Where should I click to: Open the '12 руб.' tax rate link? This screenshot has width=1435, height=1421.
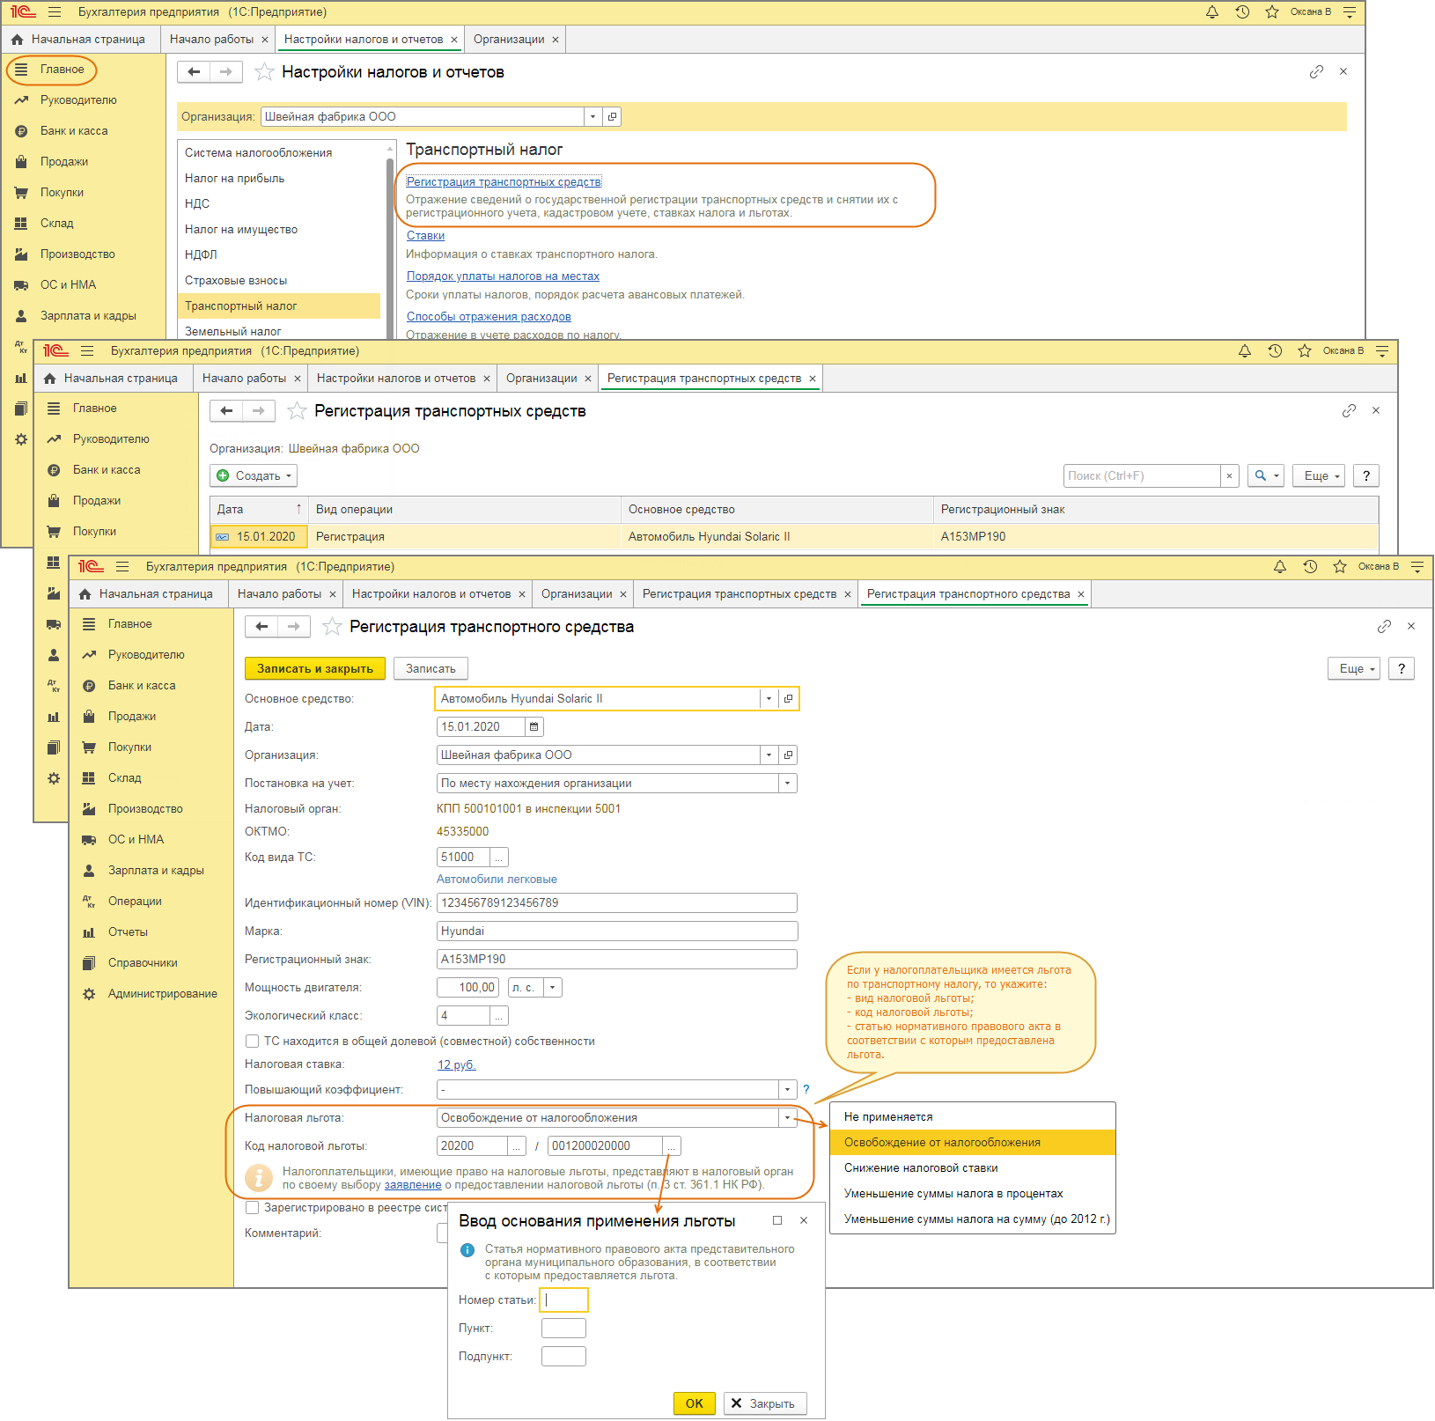[x=456, y=1065]
